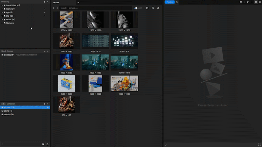The height and width of the screenshot is (147, 262).
Task: Click the rightmost icon in the browser toolbar
Action: pos(158,8)
